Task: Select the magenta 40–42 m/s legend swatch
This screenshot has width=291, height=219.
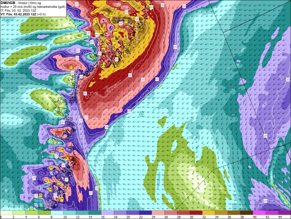Action: [x=259, y=213]
